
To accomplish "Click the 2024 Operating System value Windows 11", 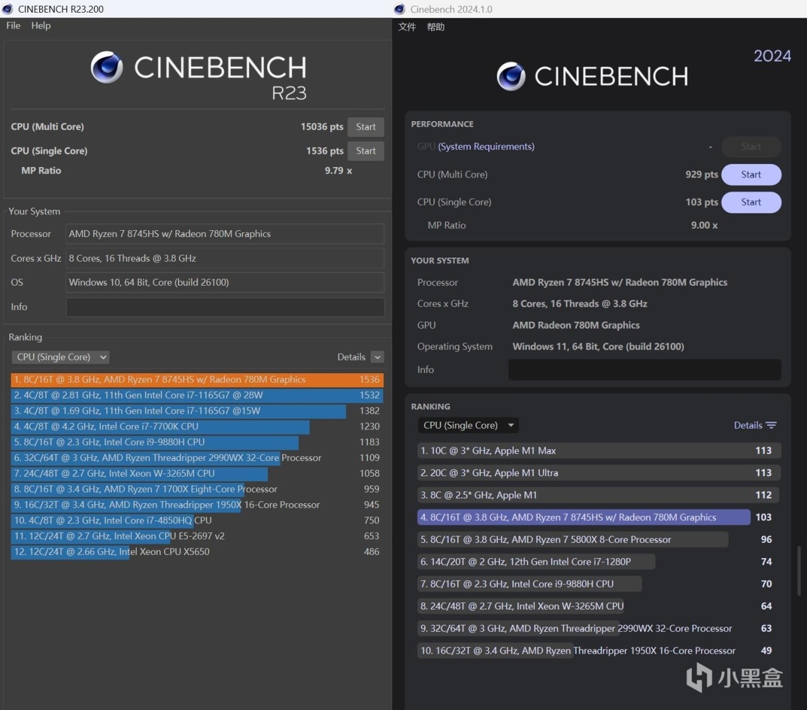I will click(x=598, y=347).
